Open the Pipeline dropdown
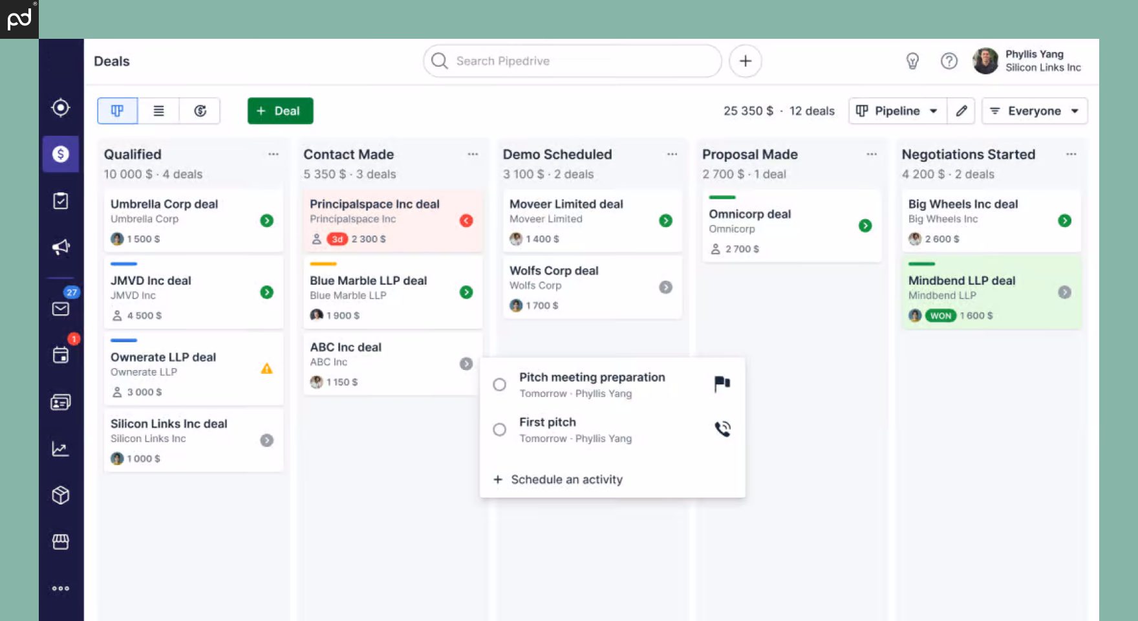Screen dimensions: 1138x621 coord(897,111)
